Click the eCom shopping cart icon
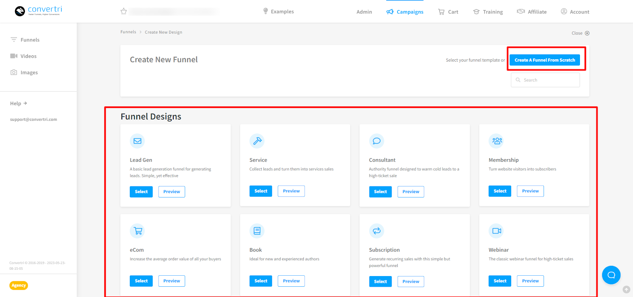633x297 pixels. [137, 231]
